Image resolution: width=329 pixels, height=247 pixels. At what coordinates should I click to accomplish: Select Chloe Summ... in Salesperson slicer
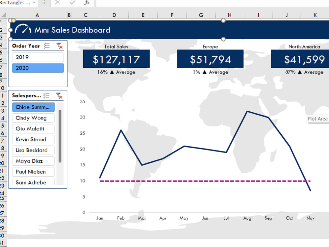(33, 107)
